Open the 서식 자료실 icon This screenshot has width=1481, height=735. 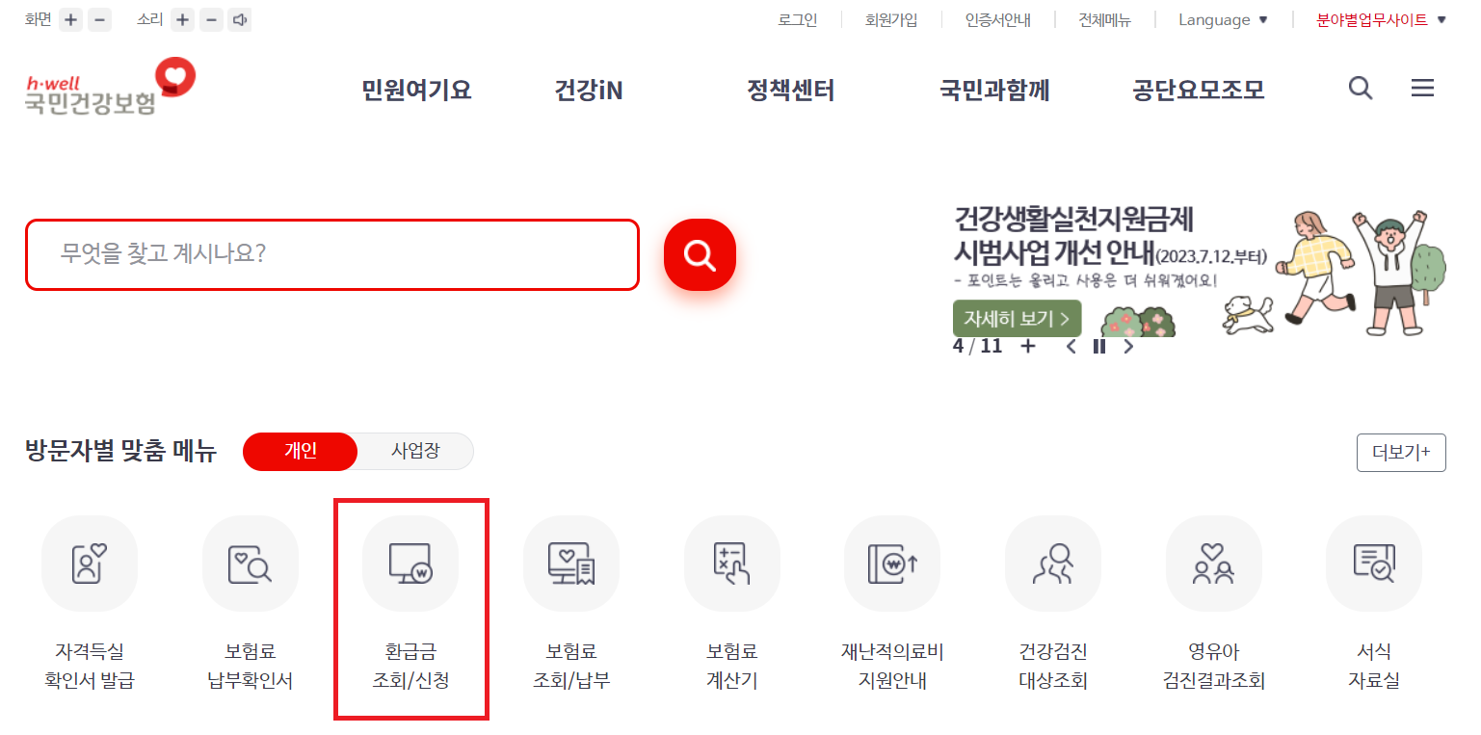1373,564
